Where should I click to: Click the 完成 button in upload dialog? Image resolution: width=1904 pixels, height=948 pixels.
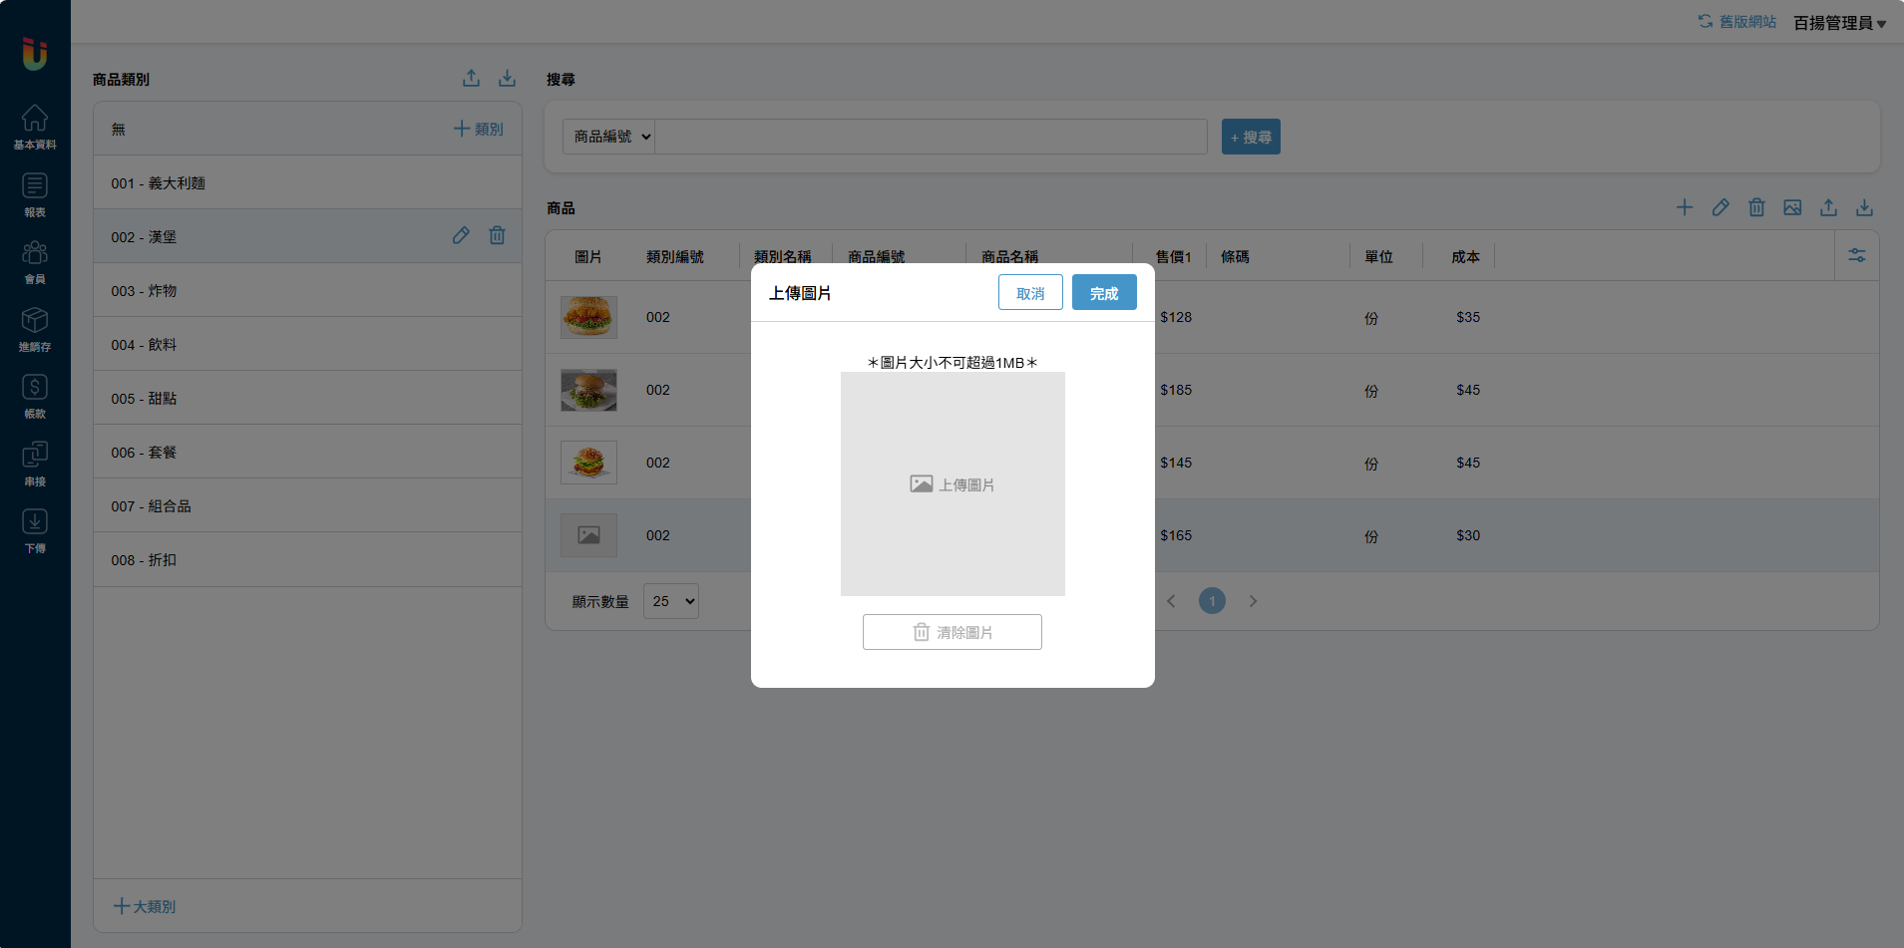[1103, 293]
